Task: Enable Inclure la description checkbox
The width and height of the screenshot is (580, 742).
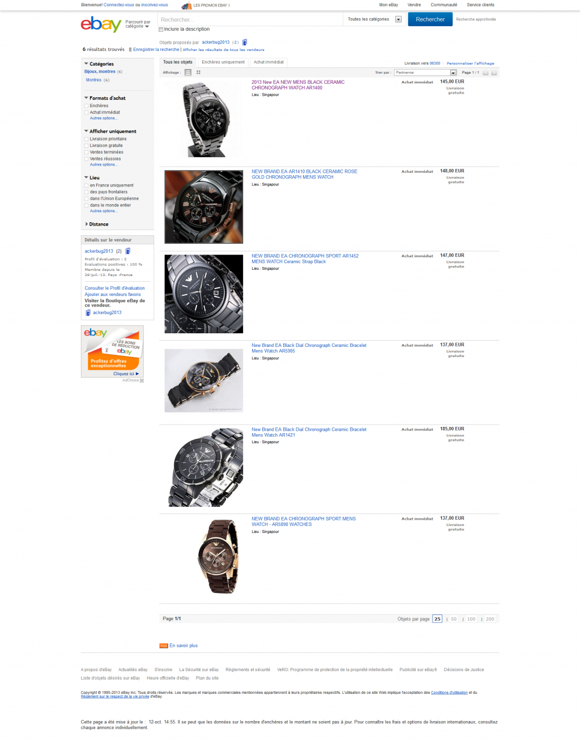Action: click(x=161, y=29)
